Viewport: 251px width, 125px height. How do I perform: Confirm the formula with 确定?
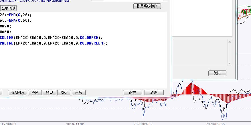click(133, 92)
